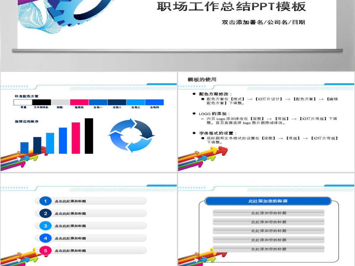Click light blue numbered circle 3
Image resolution: width=355 pixels, height=266 pixels.
pos(45,226)
